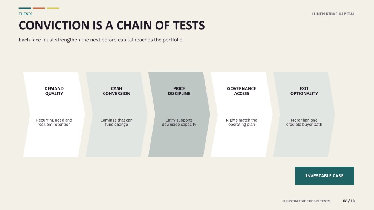Click the slide title Conviction Is A Chain

[111, 26]
